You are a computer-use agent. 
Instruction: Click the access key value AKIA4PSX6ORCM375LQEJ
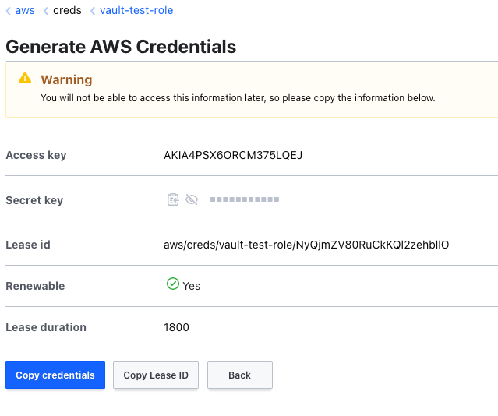click(233, 155)
